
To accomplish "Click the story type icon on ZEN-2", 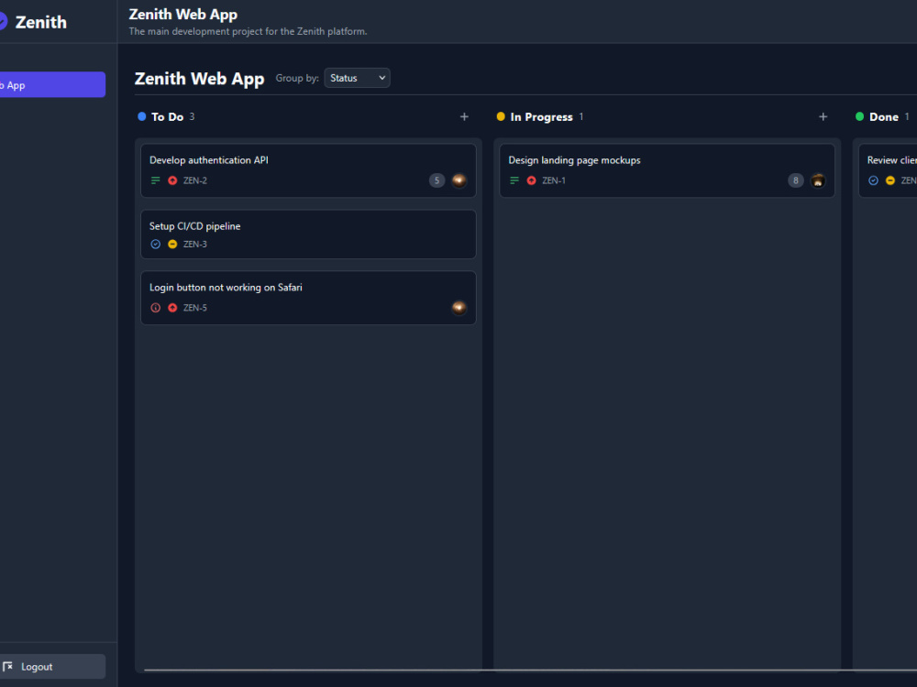I will [156, 180].
